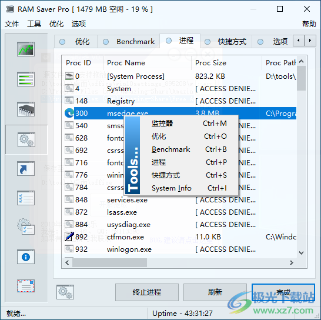Sort by the Proc ID column header

click(x=78, y=63)
